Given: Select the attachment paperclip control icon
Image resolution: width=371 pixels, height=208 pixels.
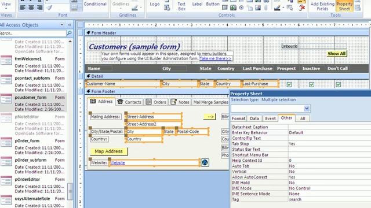Looking at the screenshot, I should [265, 8].
